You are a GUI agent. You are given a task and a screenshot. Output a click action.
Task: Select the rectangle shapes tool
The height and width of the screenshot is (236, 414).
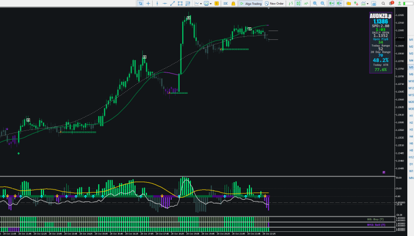pos(180,4)
